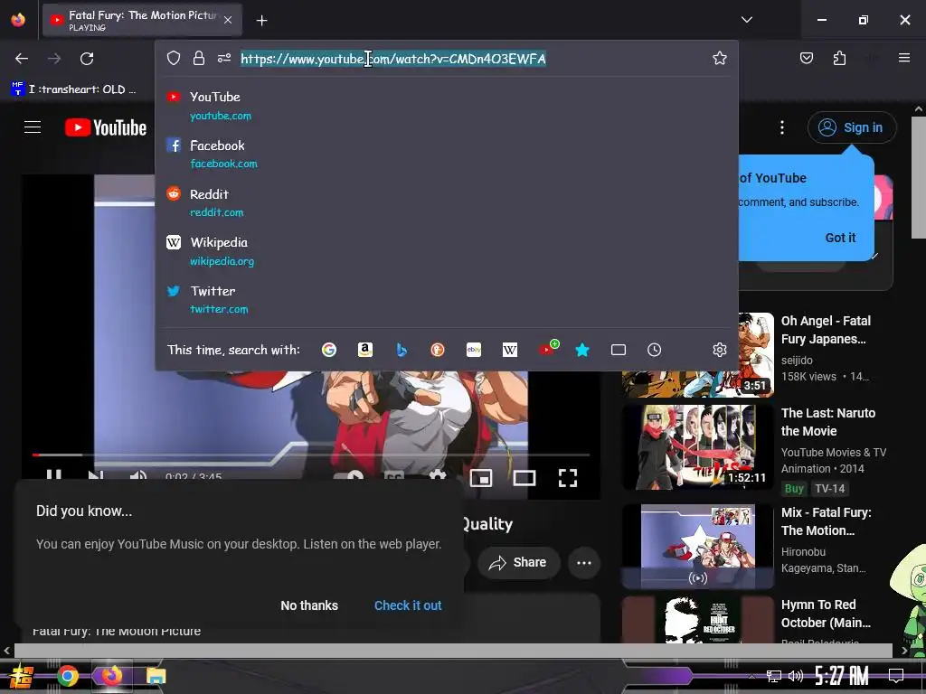The image size is (926, 694).
Task: Open the clock showing 5:27 AM
Action: coord(841,675)
